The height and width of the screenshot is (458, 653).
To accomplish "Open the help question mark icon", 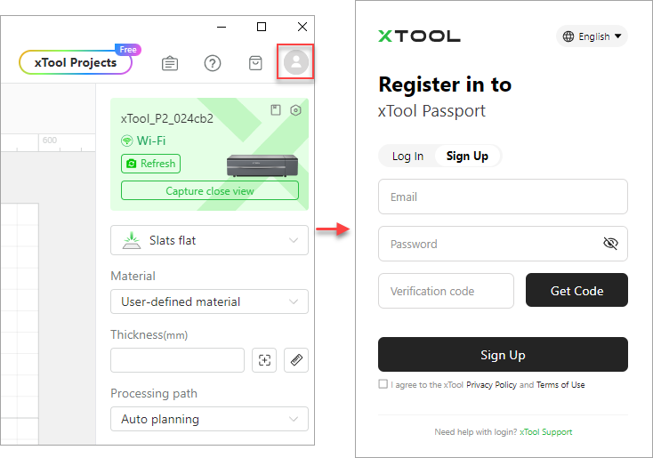I will [x=213, y=63].
